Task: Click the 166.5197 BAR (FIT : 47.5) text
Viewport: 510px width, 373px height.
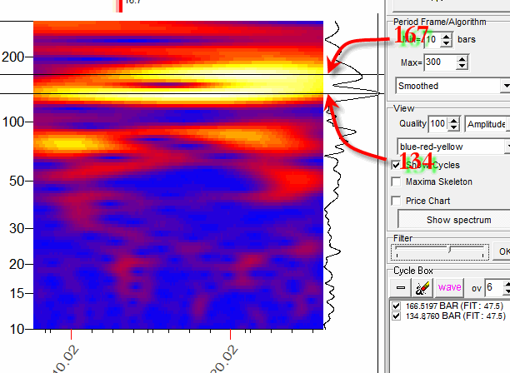Action: (x=454, y=306)
